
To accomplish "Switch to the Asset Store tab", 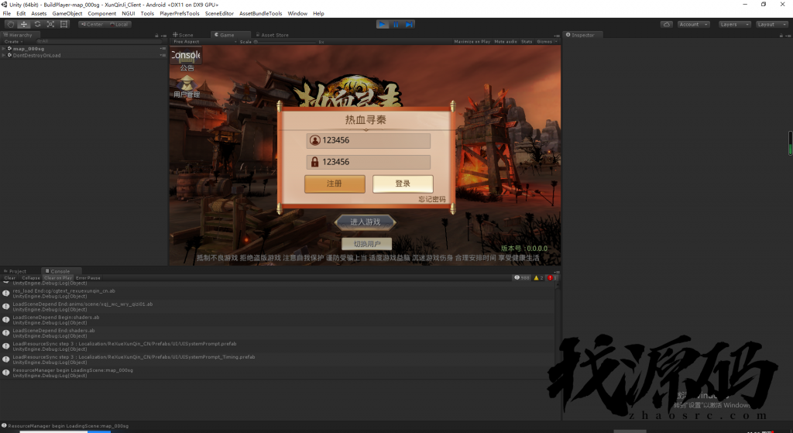I will (272, 35).
